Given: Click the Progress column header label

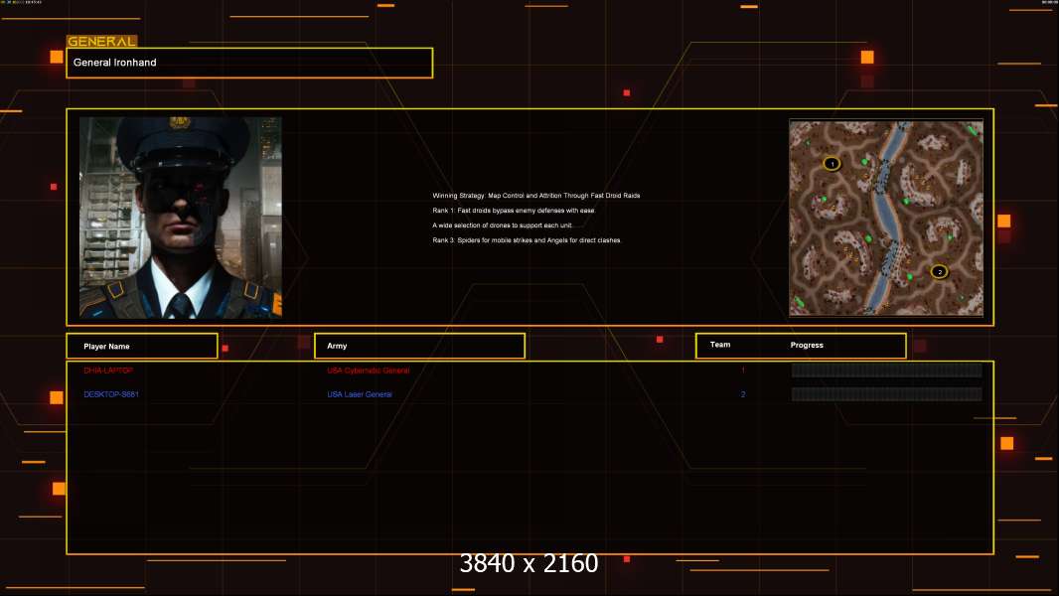Looking at the screenshot, I should point(807,345).
